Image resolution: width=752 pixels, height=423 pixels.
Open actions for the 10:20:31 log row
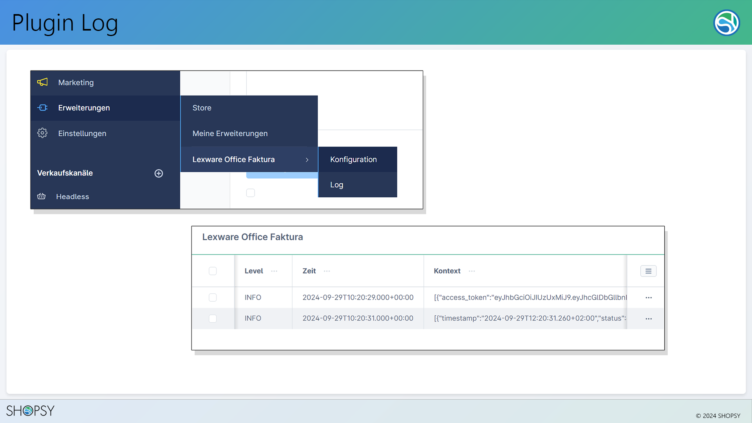(649, 318)
